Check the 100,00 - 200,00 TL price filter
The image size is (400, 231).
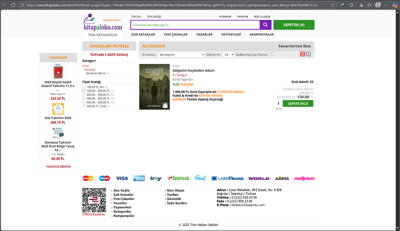click(x=84, y=90)
